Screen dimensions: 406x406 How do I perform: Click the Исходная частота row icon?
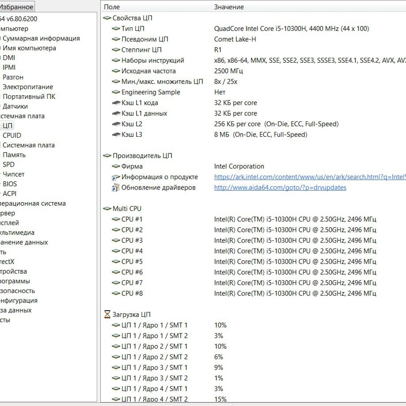[116, 71]
